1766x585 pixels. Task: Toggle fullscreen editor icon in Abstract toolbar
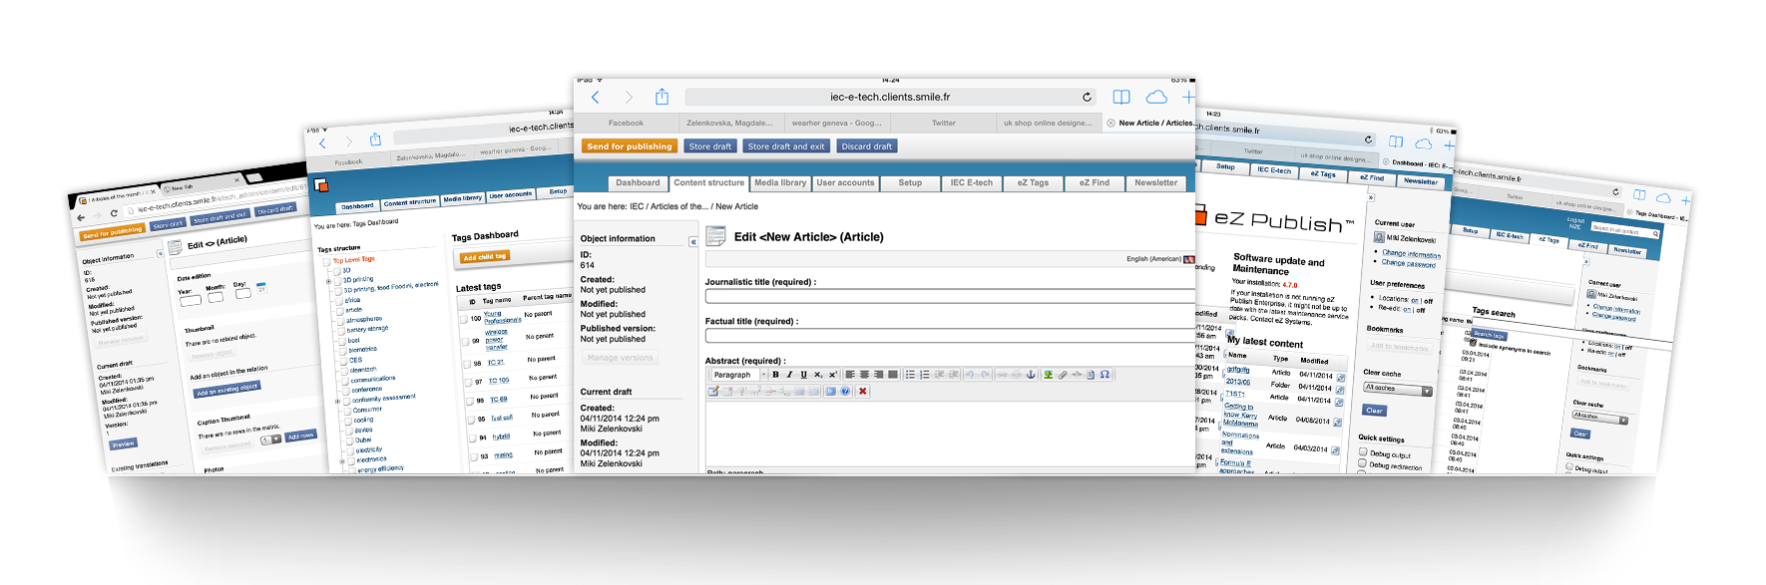pyautogui.click(x=831, y=392)
